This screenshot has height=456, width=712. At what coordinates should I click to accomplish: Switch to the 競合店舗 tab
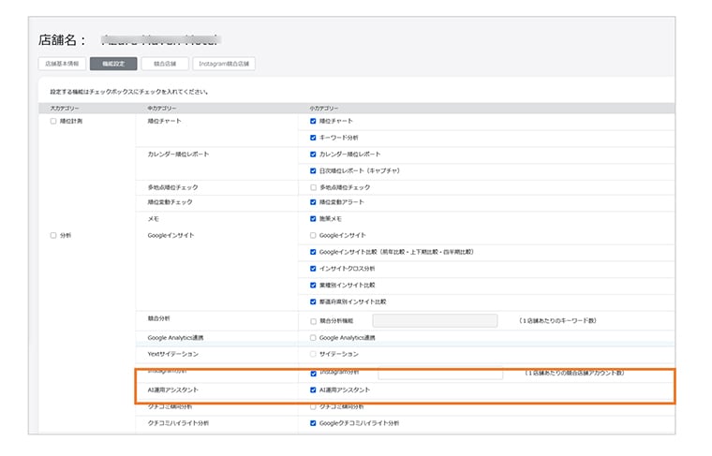(163, 65)
